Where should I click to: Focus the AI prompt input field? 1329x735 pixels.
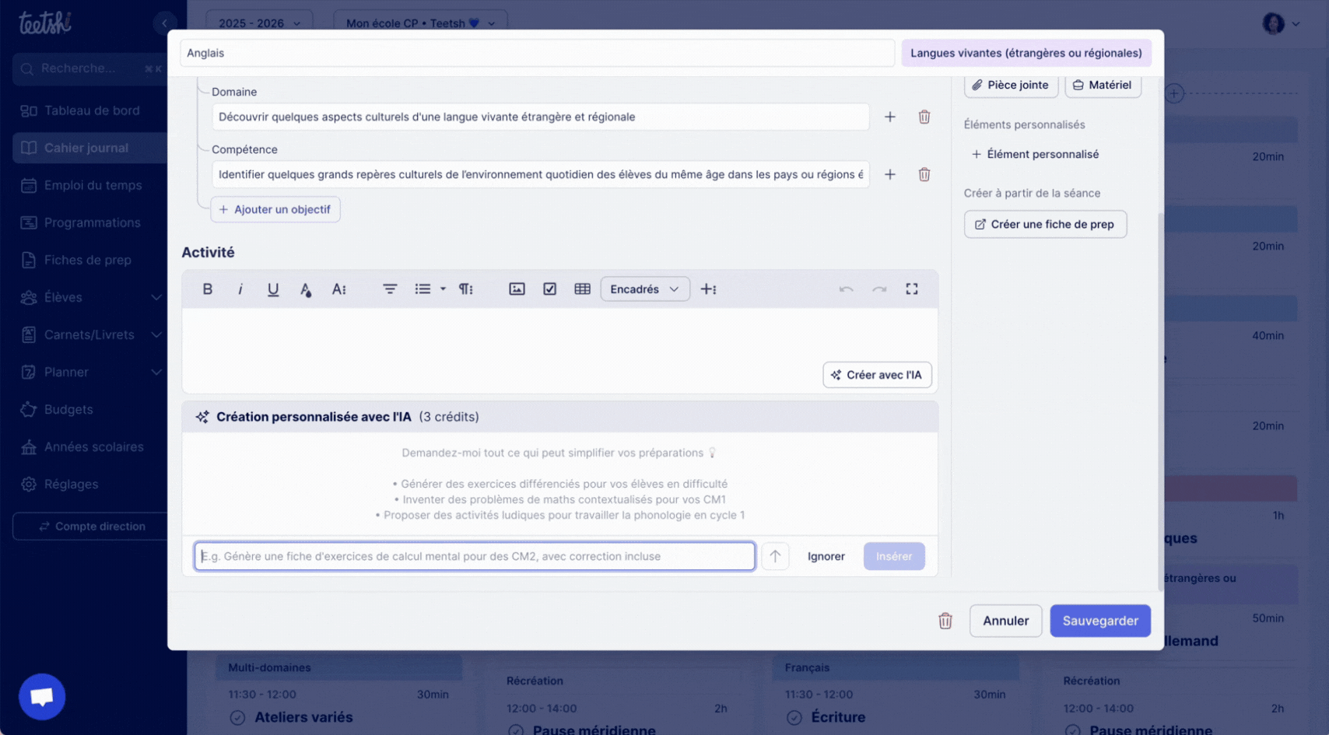(x=474, y=557)
